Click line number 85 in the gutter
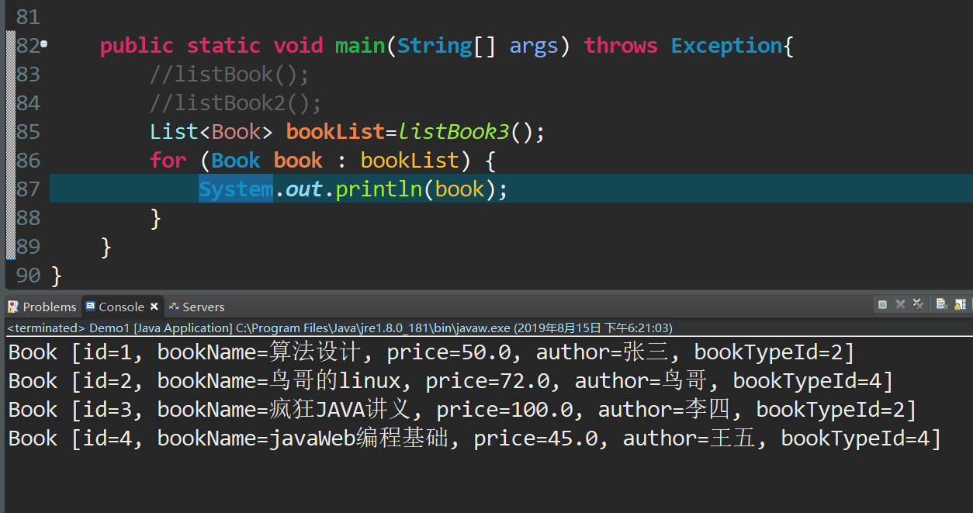Image resolution: width=973 pixels, height=513 pixels. click(x=28, y=132)
